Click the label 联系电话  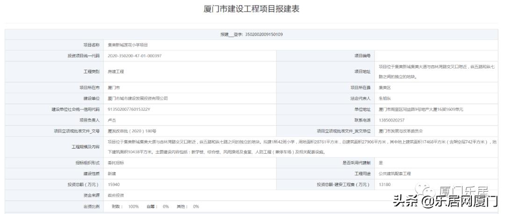363,120
